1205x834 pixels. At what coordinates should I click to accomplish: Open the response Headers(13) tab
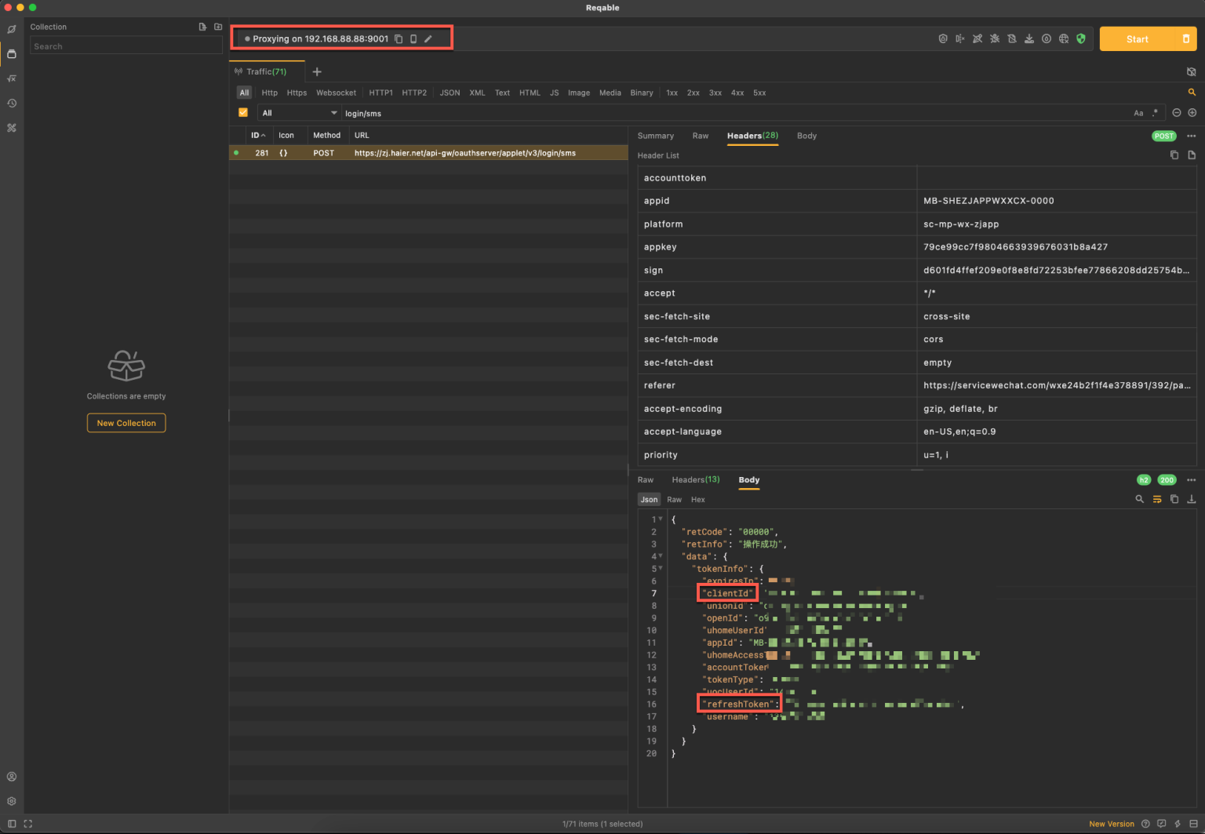coord(696,479)
